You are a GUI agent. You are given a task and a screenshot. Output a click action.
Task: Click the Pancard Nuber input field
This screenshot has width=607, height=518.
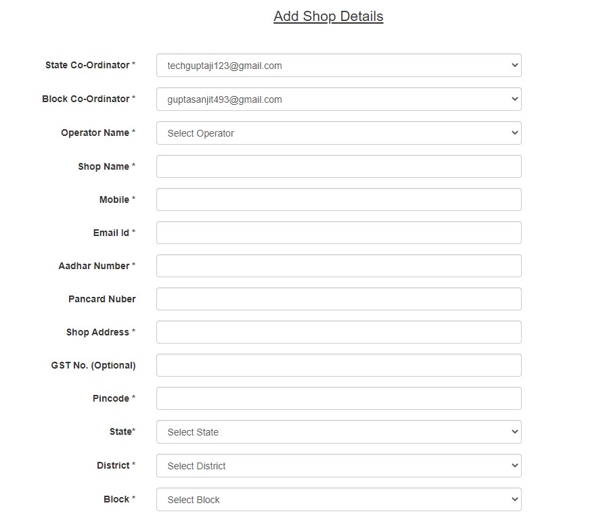(x=339, y=299)
